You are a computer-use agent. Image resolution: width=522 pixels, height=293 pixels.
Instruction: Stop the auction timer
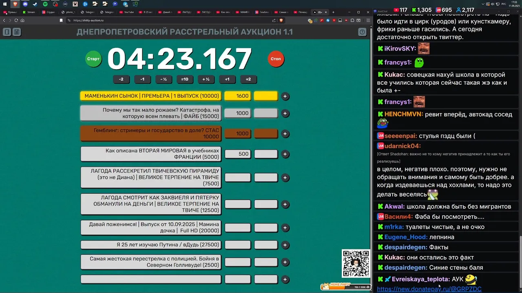point(276,59)
